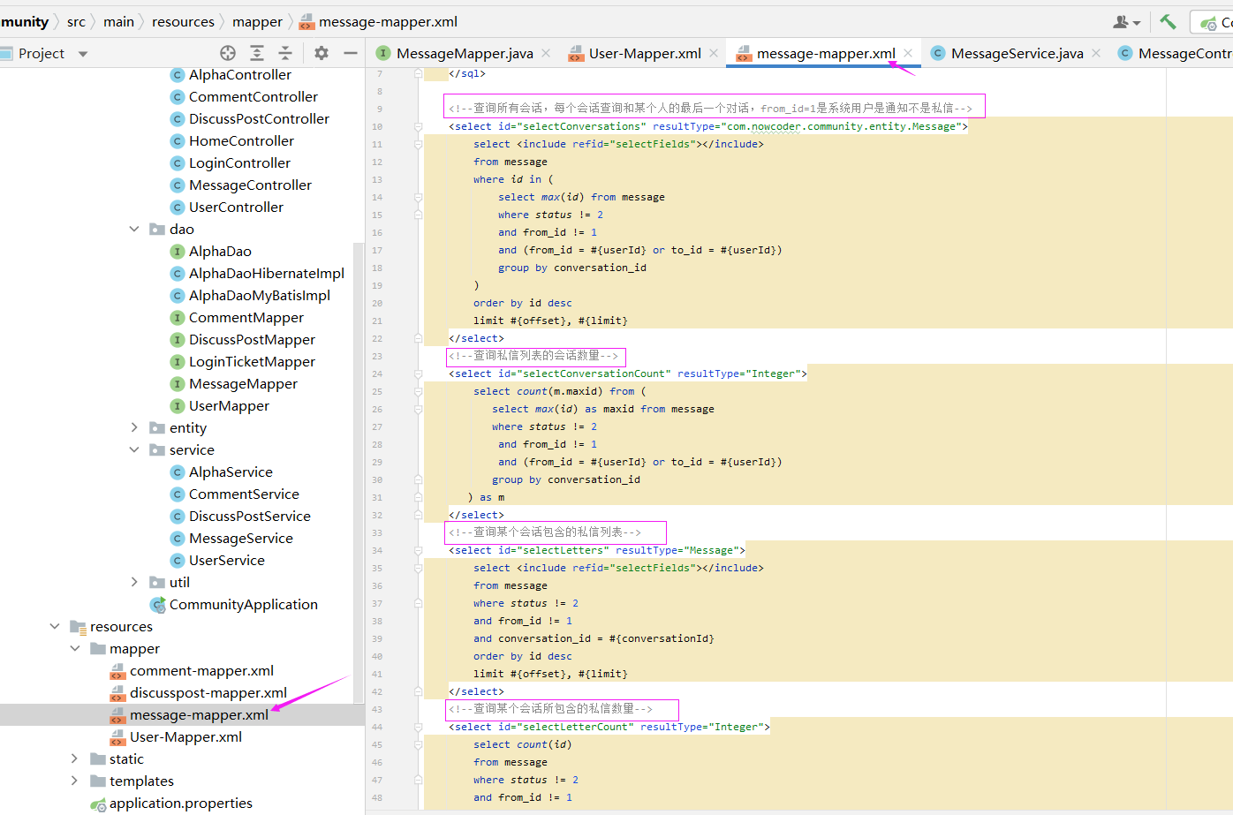Select LoginController in project tree
Viewport: 1233px width, 815px height.
(239, 162)
